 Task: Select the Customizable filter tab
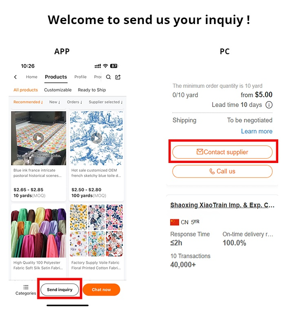point(58,90)
